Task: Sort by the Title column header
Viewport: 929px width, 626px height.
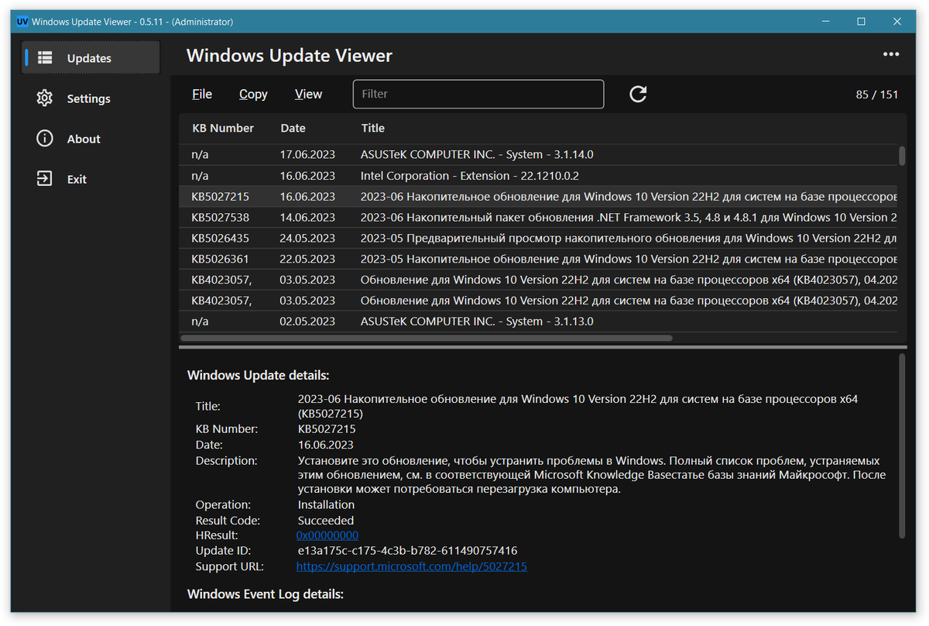Action: coord(373,128)
